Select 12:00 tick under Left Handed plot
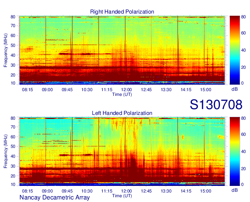250x202 pixels. click(126, 191)
